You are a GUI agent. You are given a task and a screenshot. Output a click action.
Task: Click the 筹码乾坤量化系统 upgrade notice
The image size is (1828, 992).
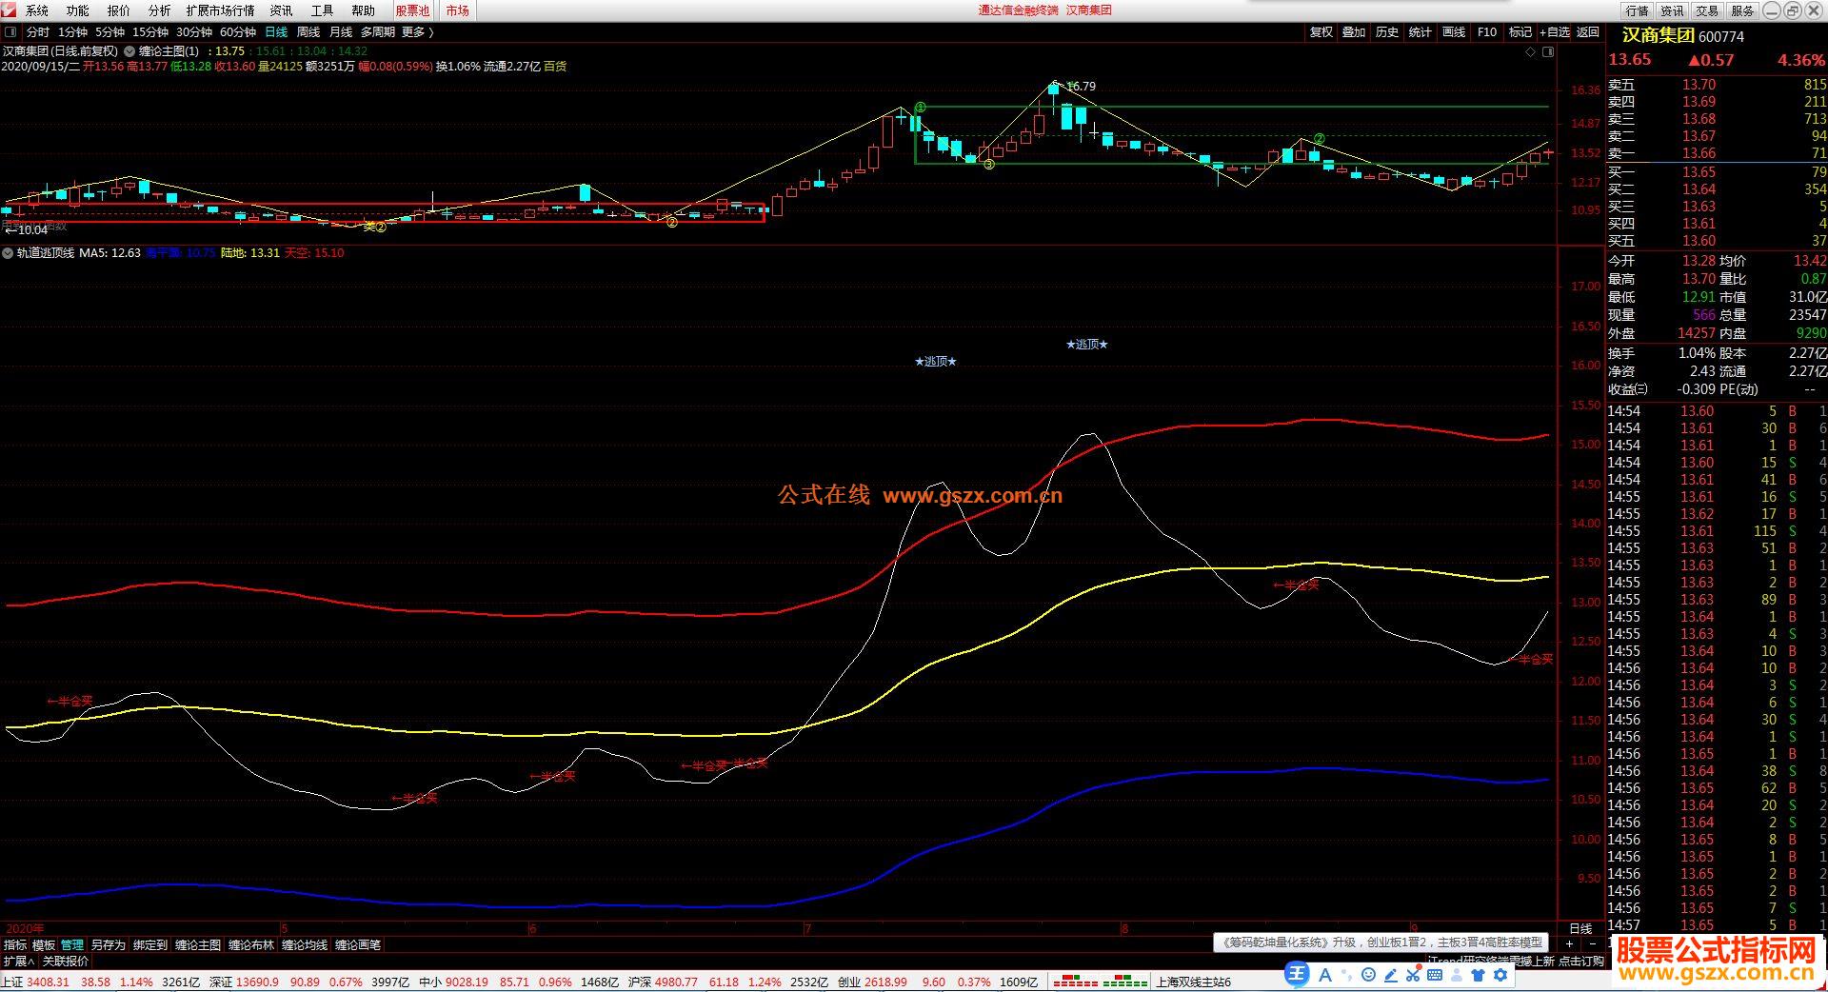(x=1379, y=942)
